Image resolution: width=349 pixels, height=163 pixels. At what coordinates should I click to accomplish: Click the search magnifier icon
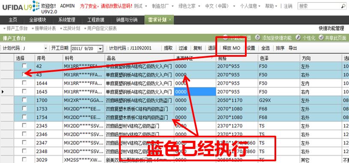343,6
